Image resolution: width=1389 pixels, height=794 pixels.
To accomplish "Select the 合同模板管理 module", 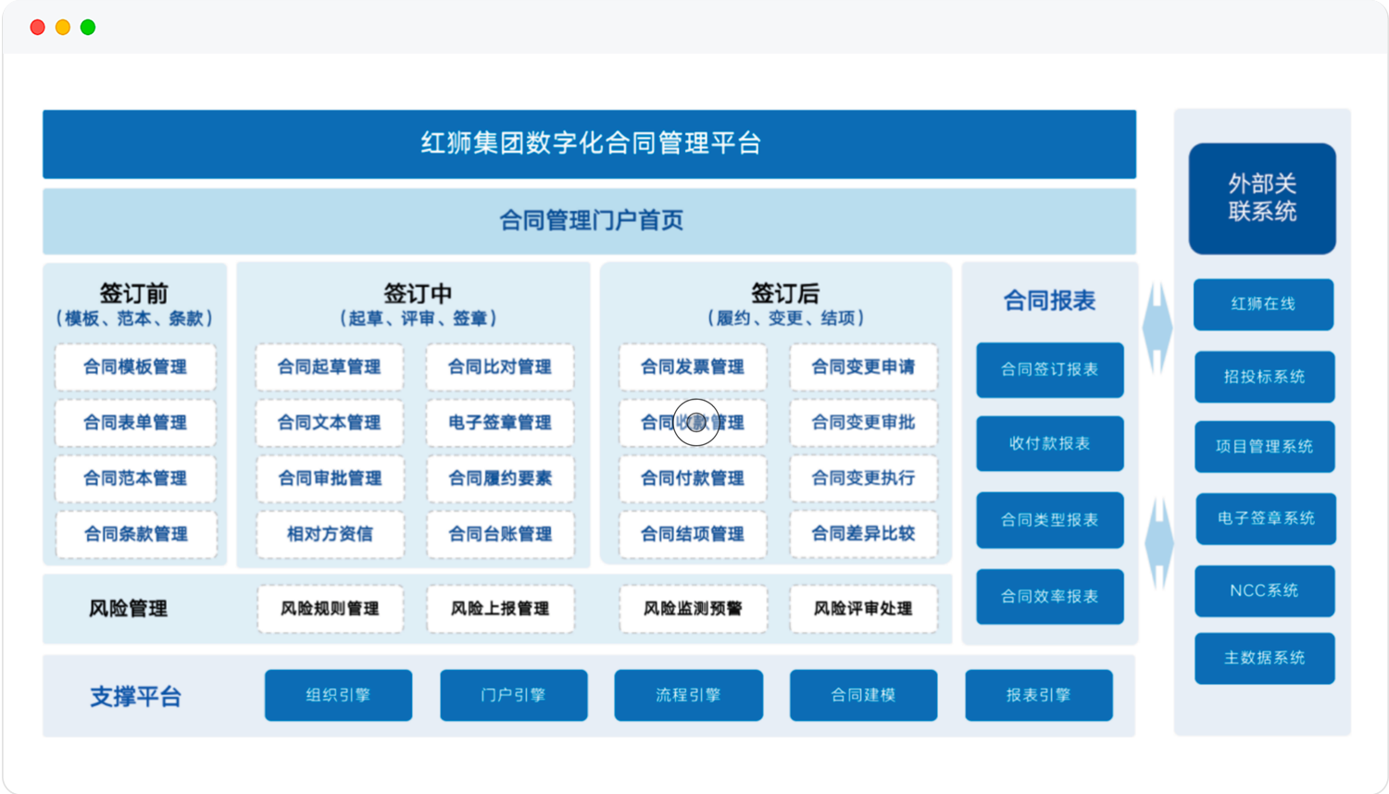I will (x=135, y=367).
